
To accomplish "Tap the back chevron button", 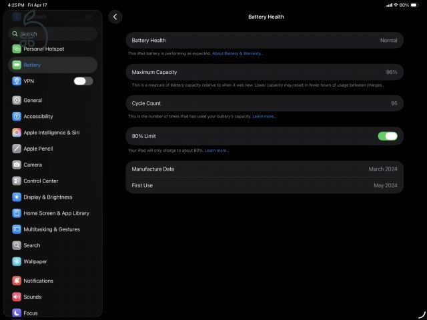I will (115, 17).
